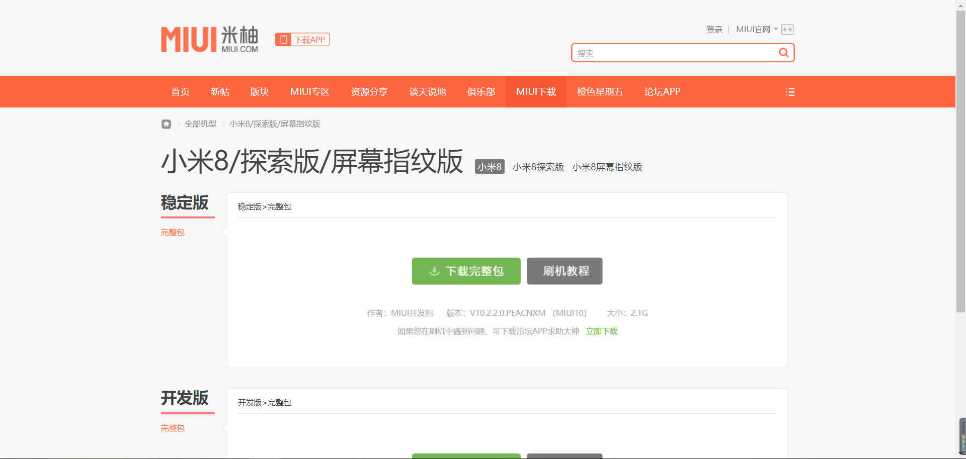Image resolution: width=966 pixels, height=459 pixels.
Task: Open the list menu icon in navbar
Action: (790, 92)
